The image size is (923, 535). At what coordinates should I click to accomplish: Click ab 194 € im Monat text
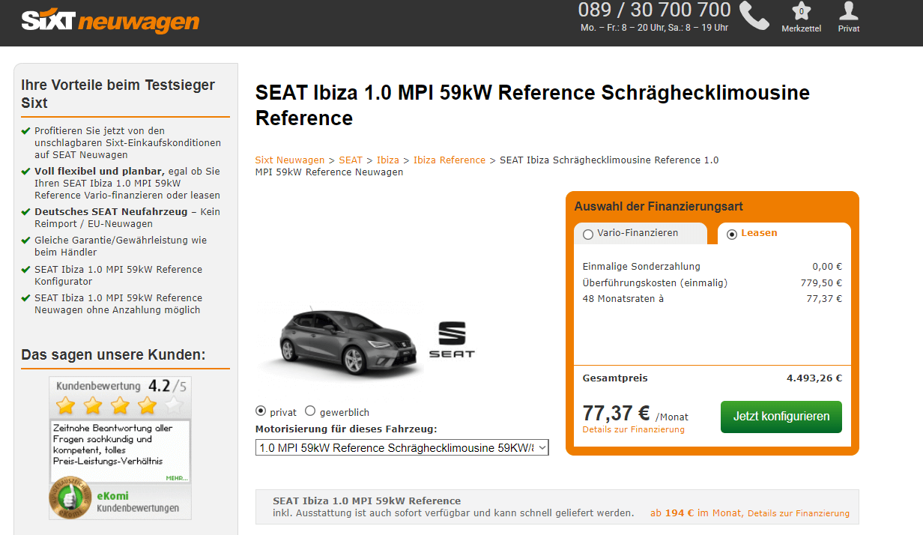coord(697,513)
